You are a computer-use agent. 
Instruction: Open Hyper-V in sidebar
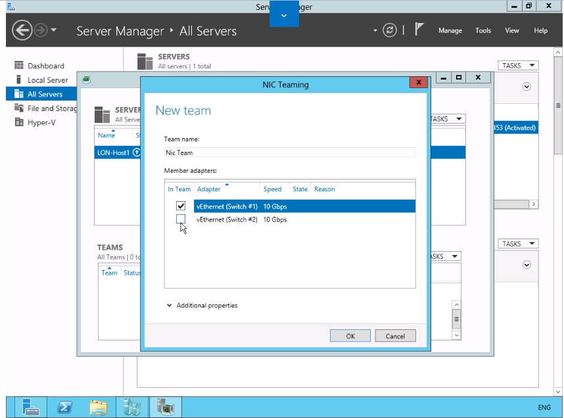tap(41, 122)
